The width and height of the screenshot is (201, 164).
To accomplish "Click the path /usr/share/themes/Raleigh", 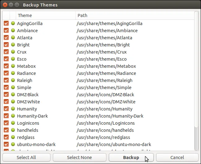I will coord(105,80).
